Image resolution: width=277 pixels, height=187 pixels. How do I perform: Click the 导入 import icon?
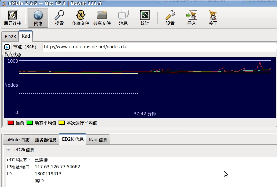coord(192,18)
